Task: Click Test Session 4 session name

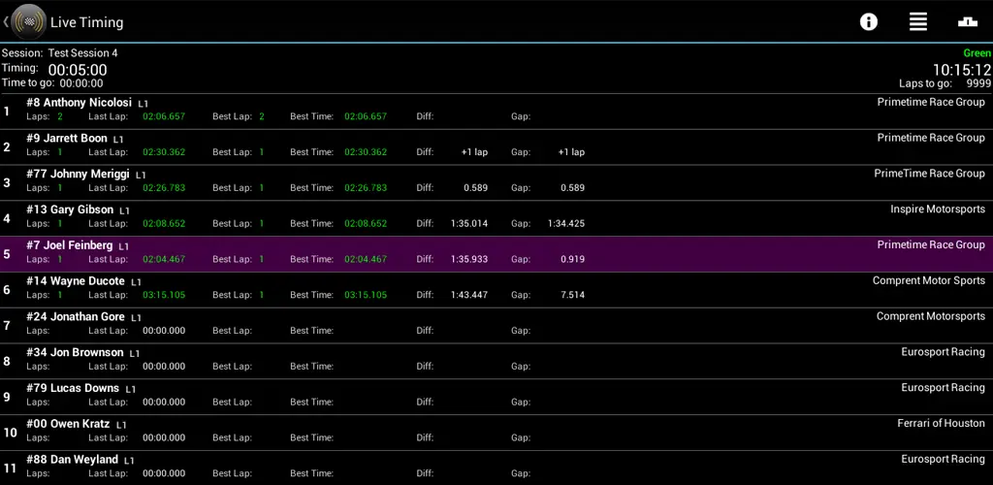Action: pyautogui.click(x=83, y=53)
